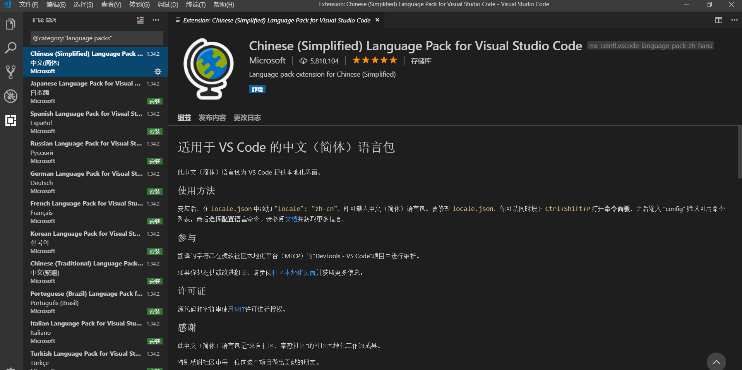Image resolution: width=742 pixels, height=370 pixels.
Task: Open the 终端(T) menu
Action: click(x=196, y=5)
